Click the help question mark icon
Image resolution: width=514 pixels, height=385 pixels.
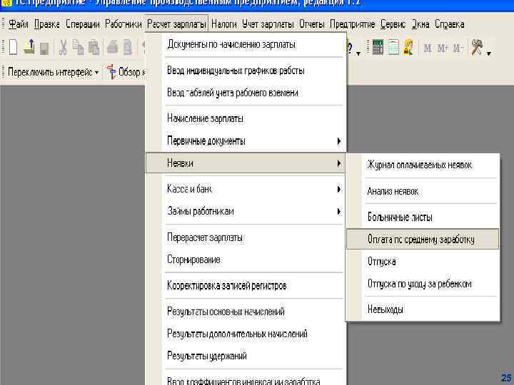[x=350, y=48]
